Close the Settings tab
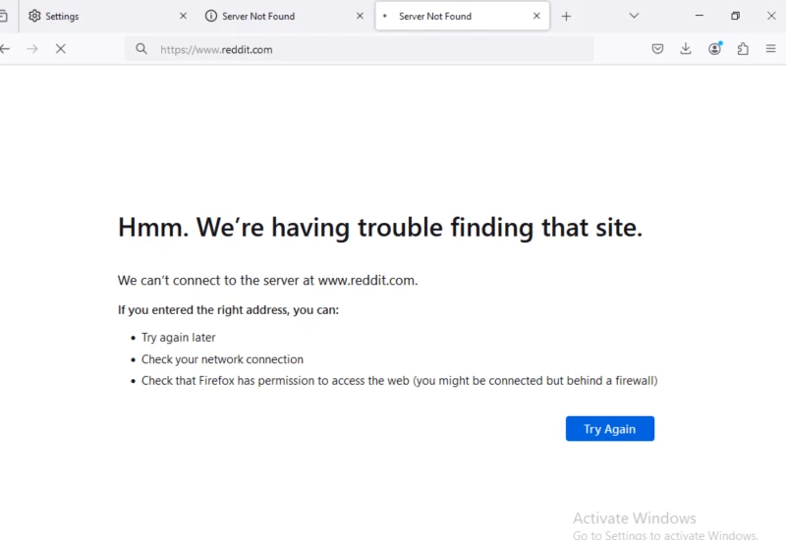Viewport: 786px width, 540px height. coord(183,16)
